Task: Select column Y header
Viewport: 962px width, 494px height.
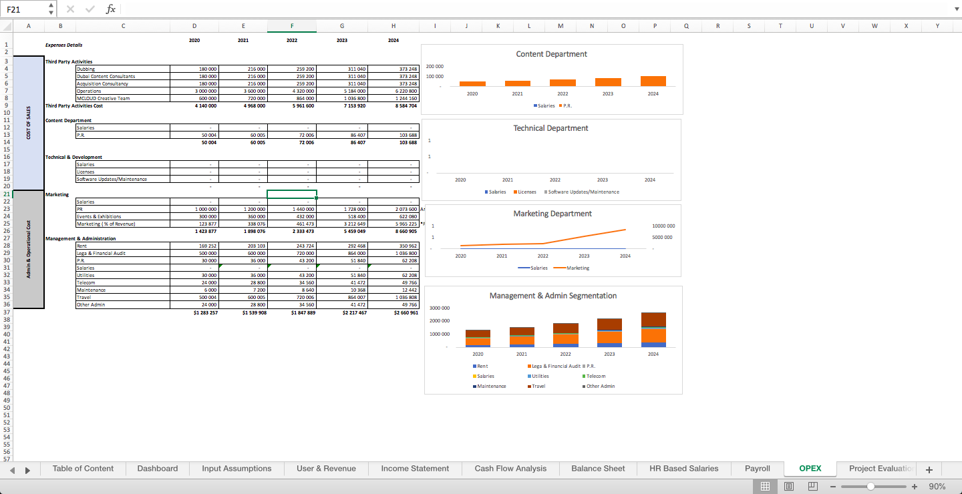Action: 937,25
